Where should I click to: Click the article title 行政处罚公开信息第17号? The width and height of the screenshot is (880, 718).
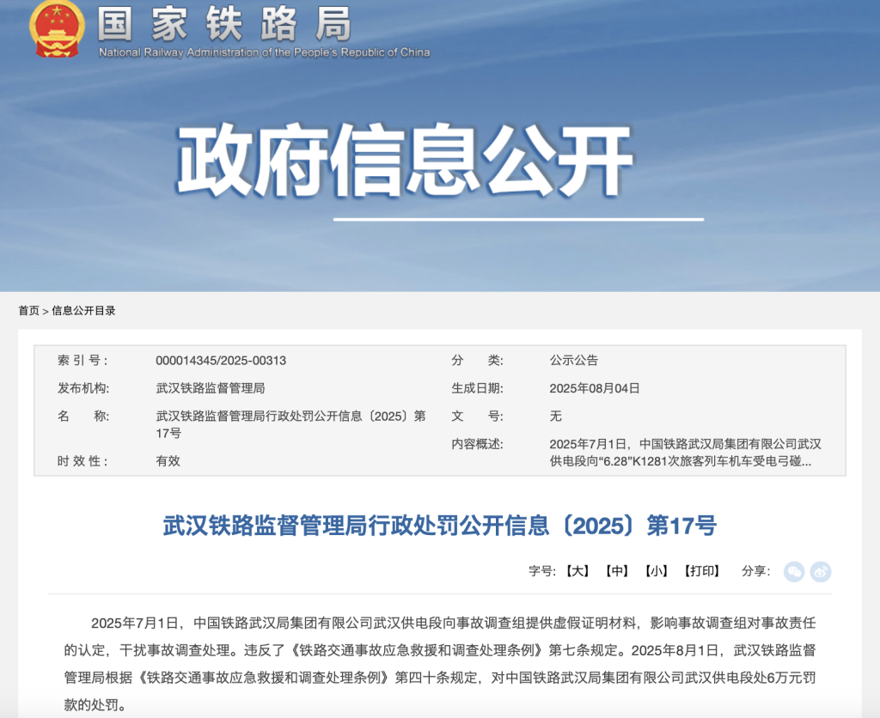tap(439, 526)
